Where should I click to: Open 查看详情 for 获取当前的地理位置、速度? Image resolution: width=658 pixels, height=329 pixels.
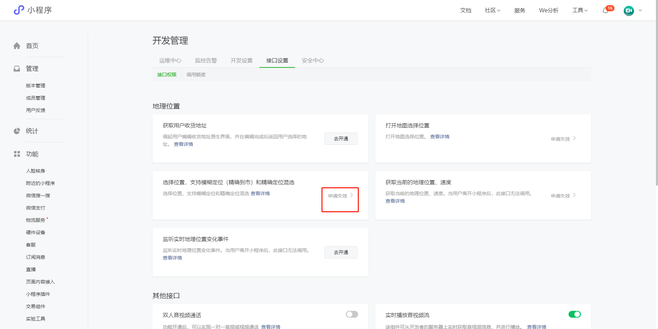click(x=395, y=201)
